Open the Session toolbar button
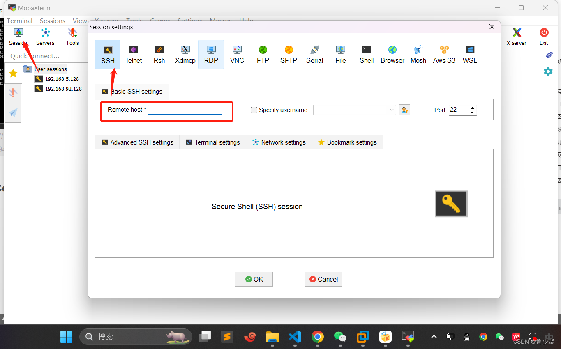 click(18, 37)
